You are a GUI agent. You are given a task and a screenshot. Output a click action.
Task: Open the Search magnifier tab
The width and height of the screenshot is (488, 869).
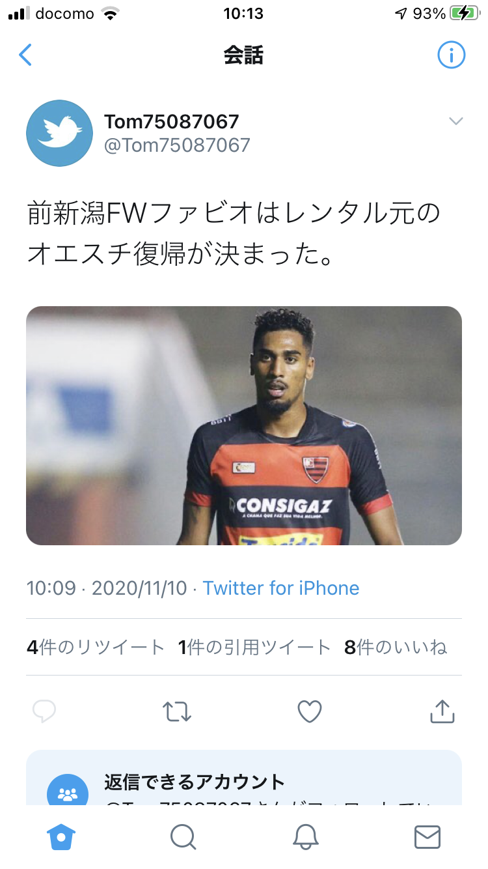(183, 837)
